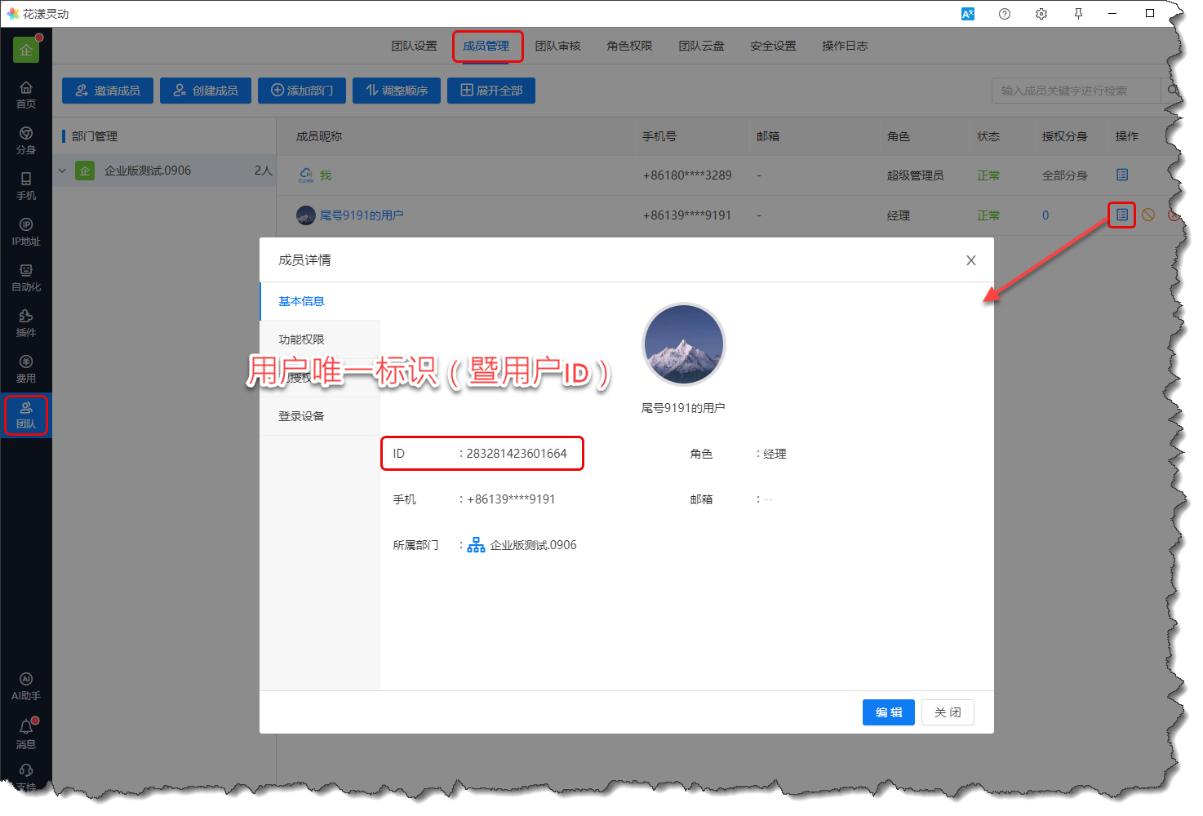This screenshot has width=1203, height=816.
Task: Open the 消息 notifications bell
Action: (x=26, y=734)
